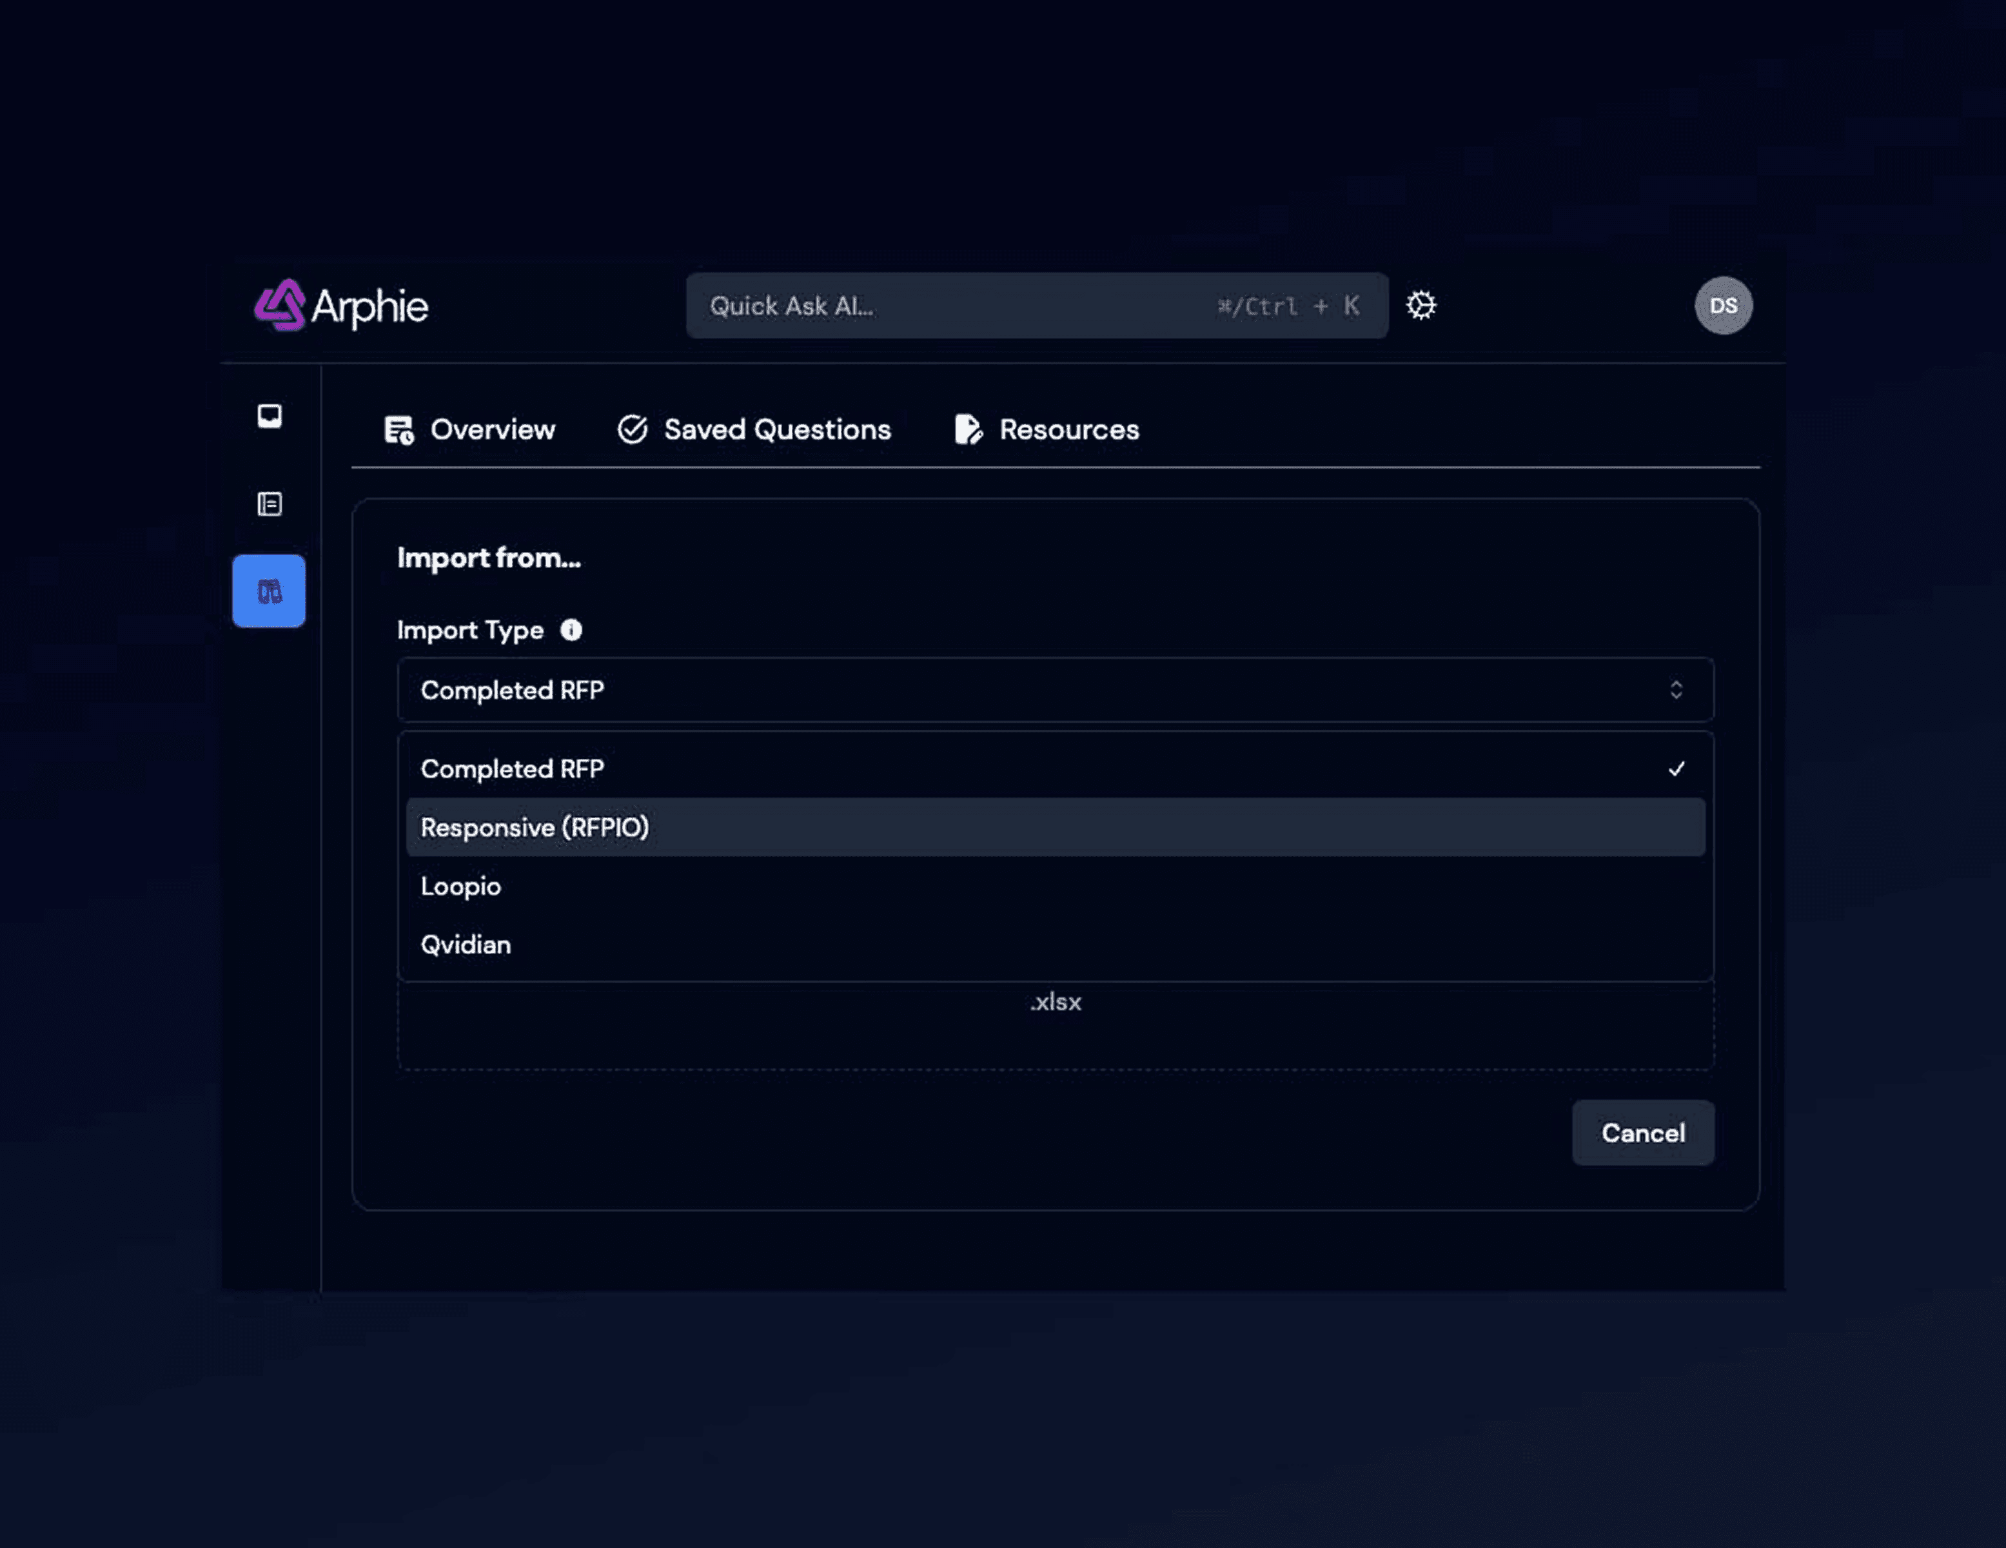Screen dimensions: 2006x1548
Task: Open the document list sidebar icon
Action: (x=269, y=504)
